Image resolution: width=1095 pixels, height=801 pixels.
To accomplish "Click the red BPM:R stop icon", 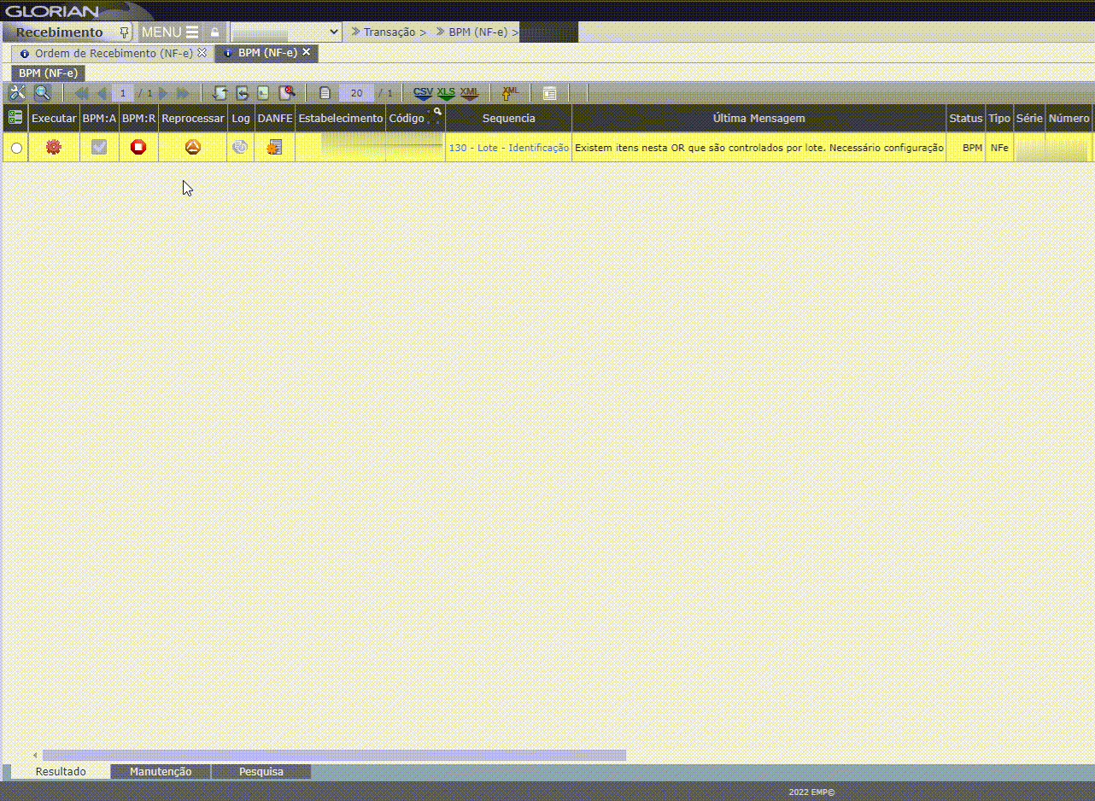I will click(x=138, y=148).
